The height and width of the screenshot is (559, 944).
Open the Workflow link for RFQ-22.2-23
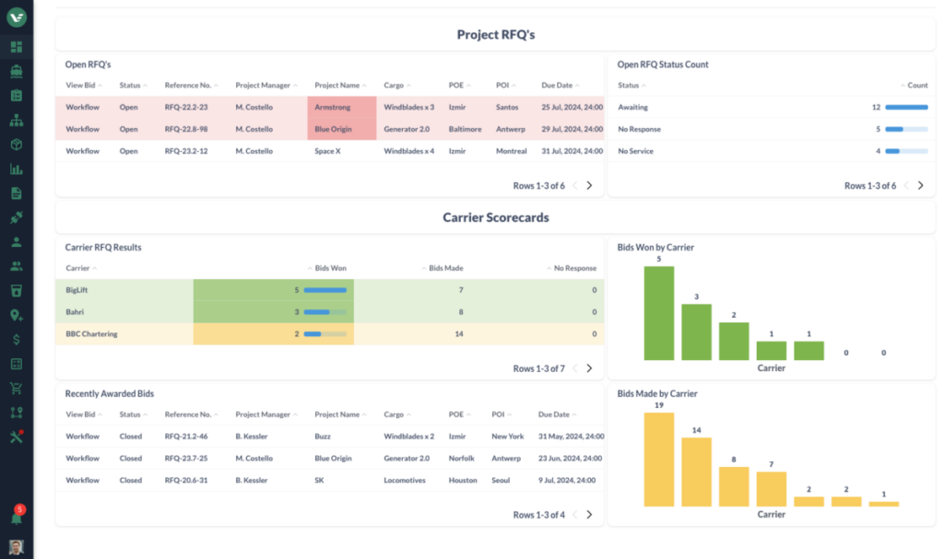point(82,107)
